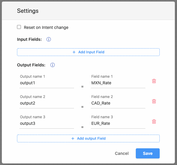The width and height of the screenshot is (177, 165).
Task: Remove the output3 EUR_Rate row via trash
Action: [x=154, y=122]
